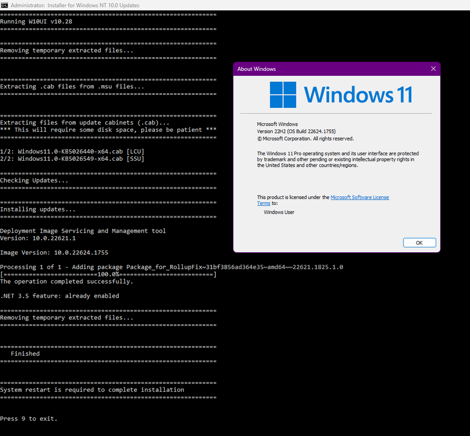Open the Microsoft Software License link
The height and width of the screenshot is (436, 470).
click(x=360, y=197)
